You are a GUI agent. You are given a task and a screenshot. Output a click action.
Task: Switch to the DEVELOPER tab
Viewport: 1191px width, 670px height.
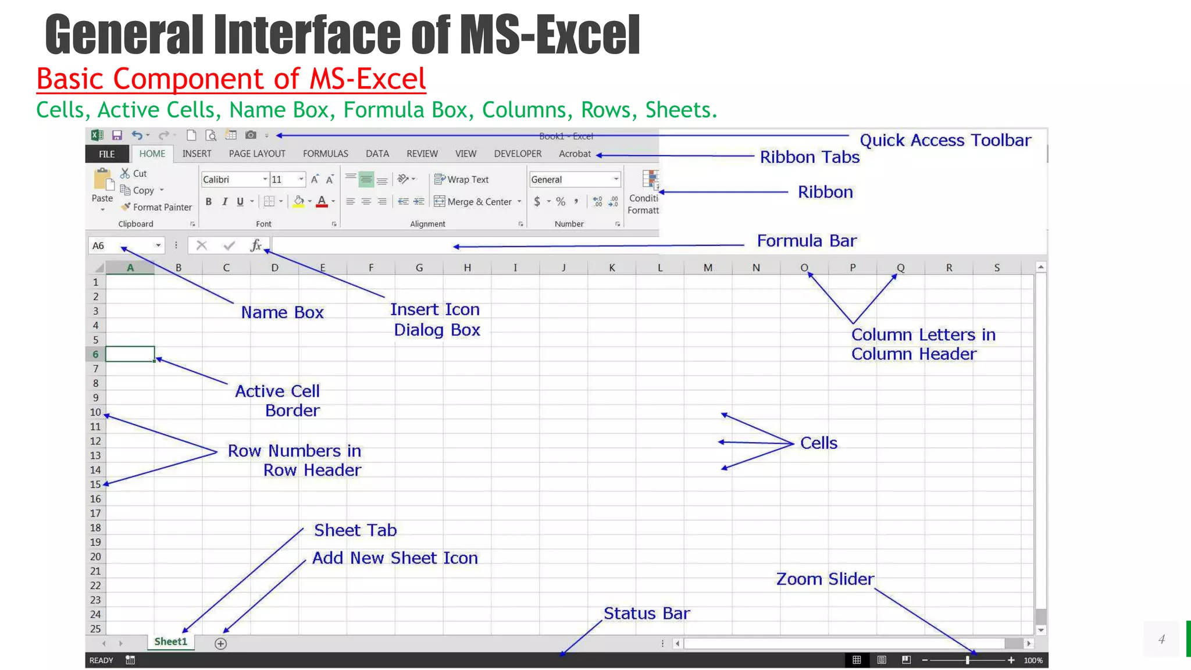pyautogui.click(x=518, y=154)
